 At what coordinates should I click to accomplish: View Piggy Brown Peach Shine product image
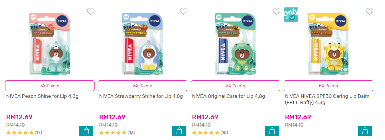pos(50,44)
